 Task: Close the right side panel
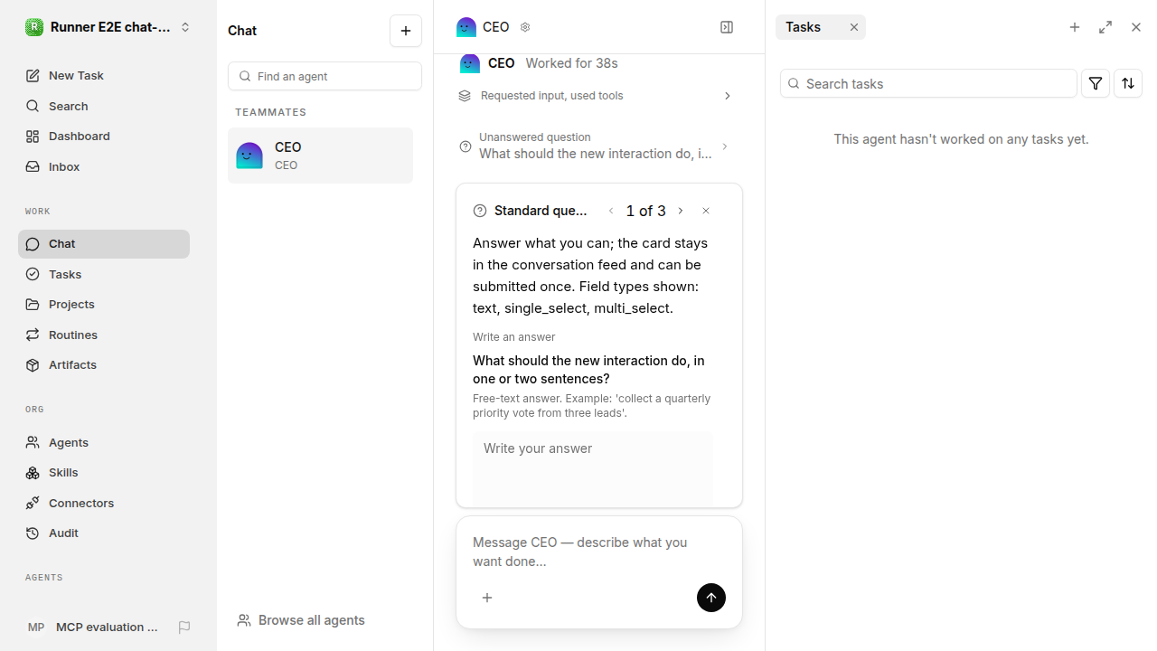pos(1136,27)
